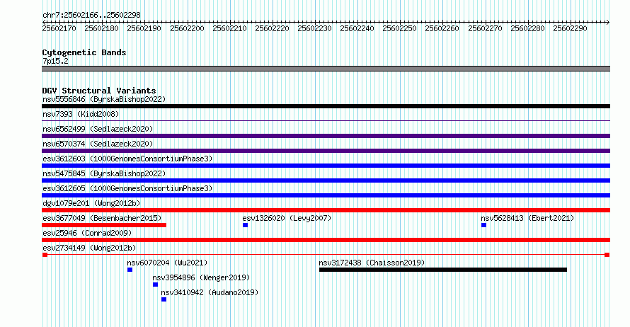Screen dimensions: 630x327
Task: Click ruler position 25602230
Action: coord(314,28)
